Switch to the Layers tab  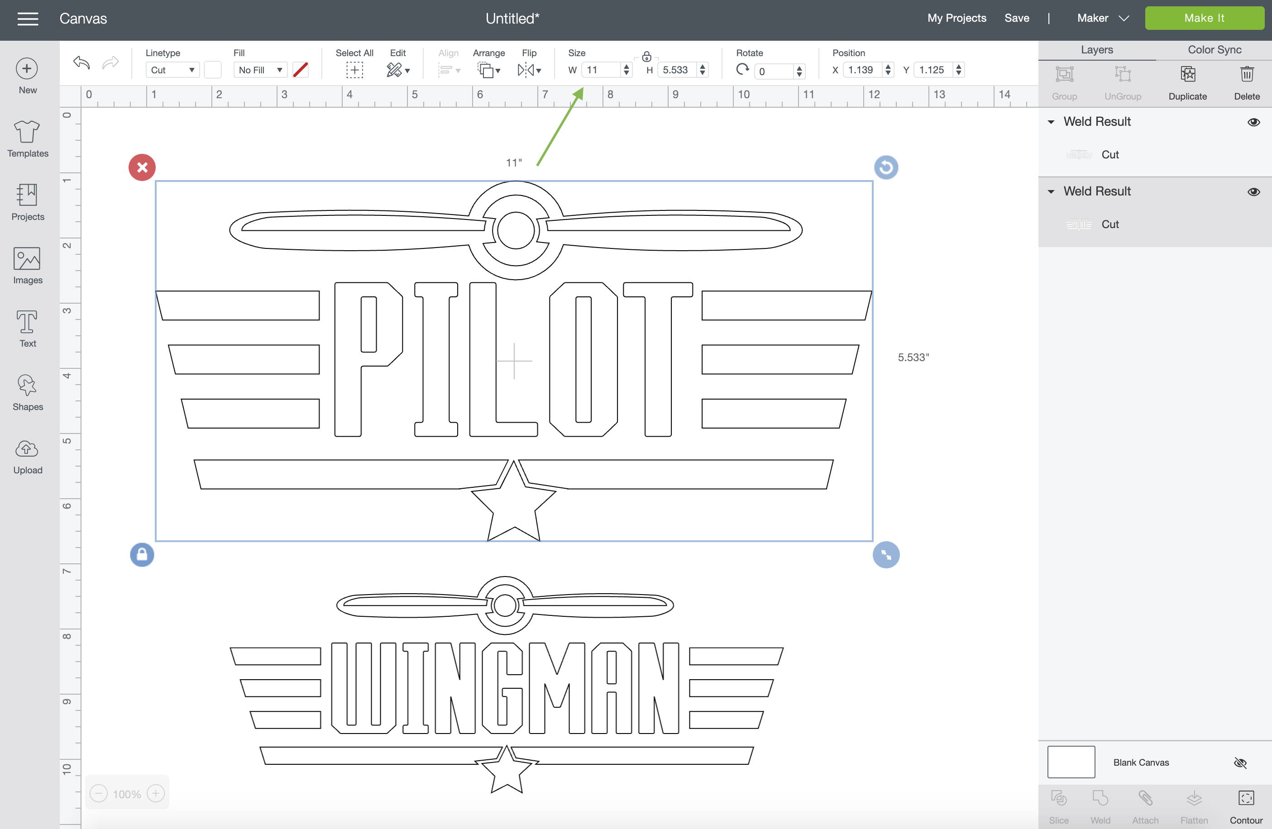tap(1097, 50)
